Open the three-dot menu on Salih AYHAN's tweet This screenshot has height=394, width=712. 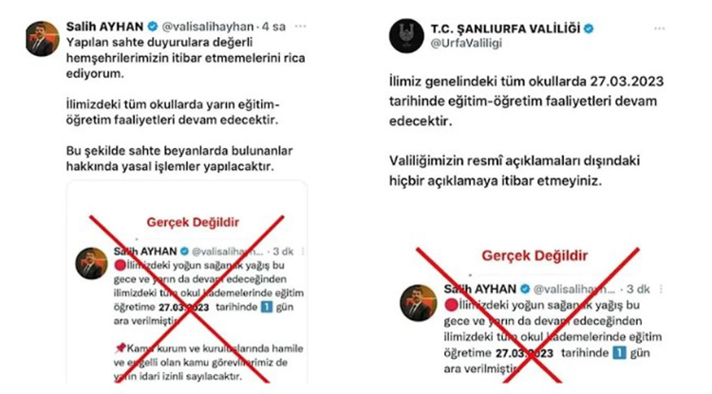tap(300, 27)
